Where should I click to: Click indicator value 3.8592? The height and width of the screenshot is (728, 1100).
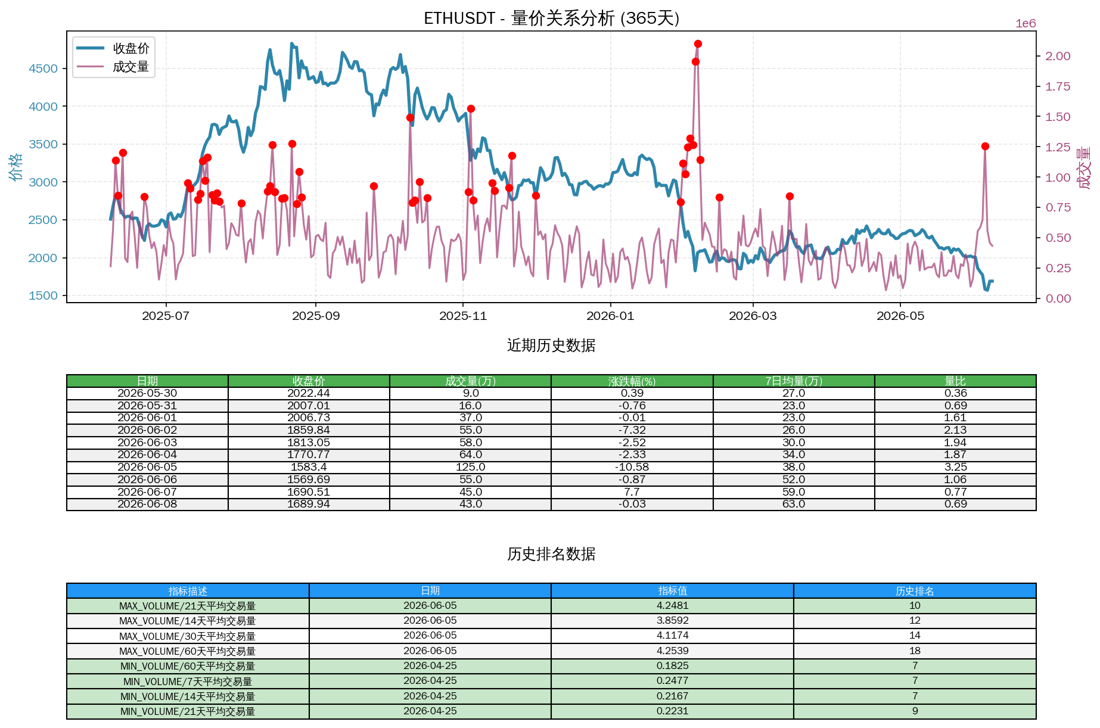tap(673, 621)
